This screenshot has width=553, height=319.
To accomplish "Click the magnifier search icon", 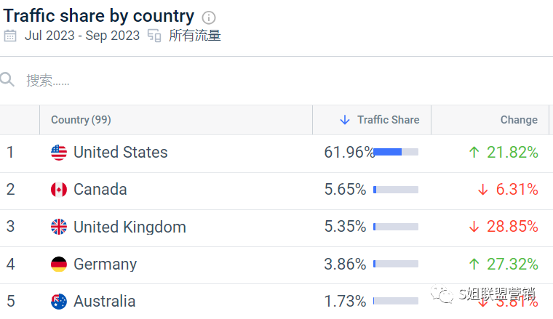I will (7, 80).
